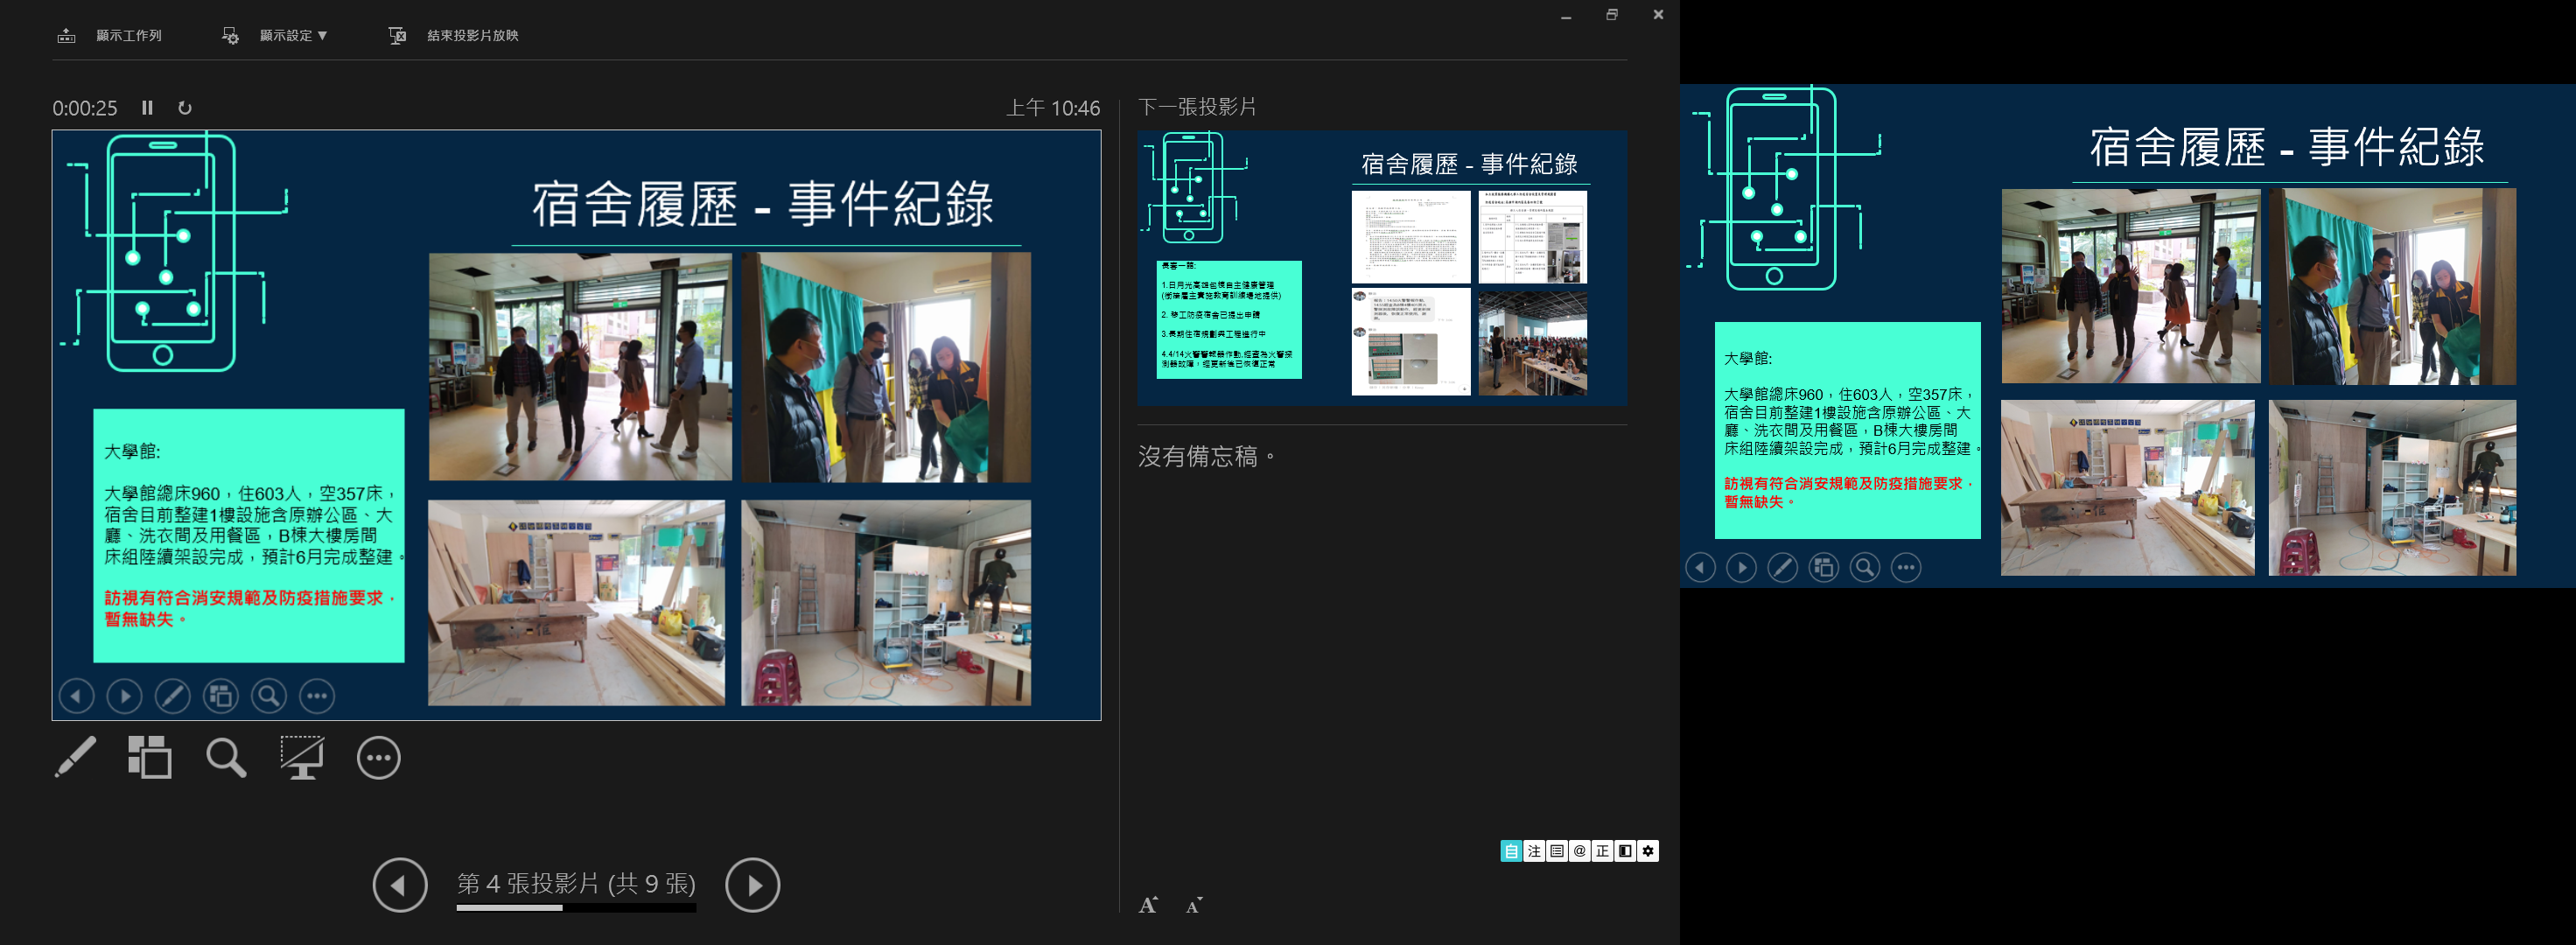Expand the 顯示設定 dropdown
This screenshot has height=945, width=2576.
tap(293, 36)
